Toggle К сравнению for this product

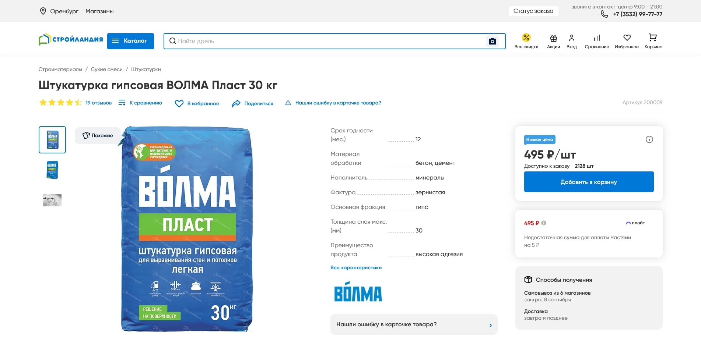click(122, 103)
